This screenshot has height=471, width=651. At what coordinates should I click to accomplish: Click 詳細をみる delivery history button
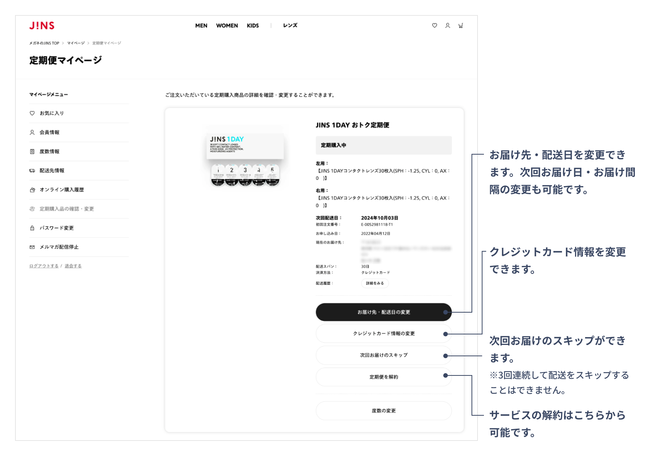[375, 283]
